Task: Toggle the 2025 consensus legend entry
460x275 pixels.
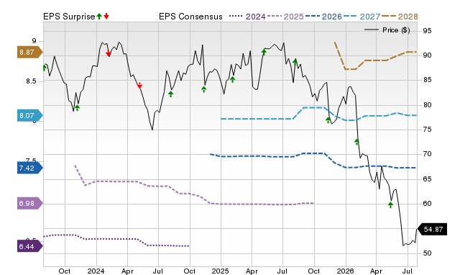Action: 285,17
